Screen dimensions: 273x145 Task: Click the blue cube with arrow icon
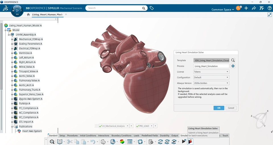tap(113, 142)
